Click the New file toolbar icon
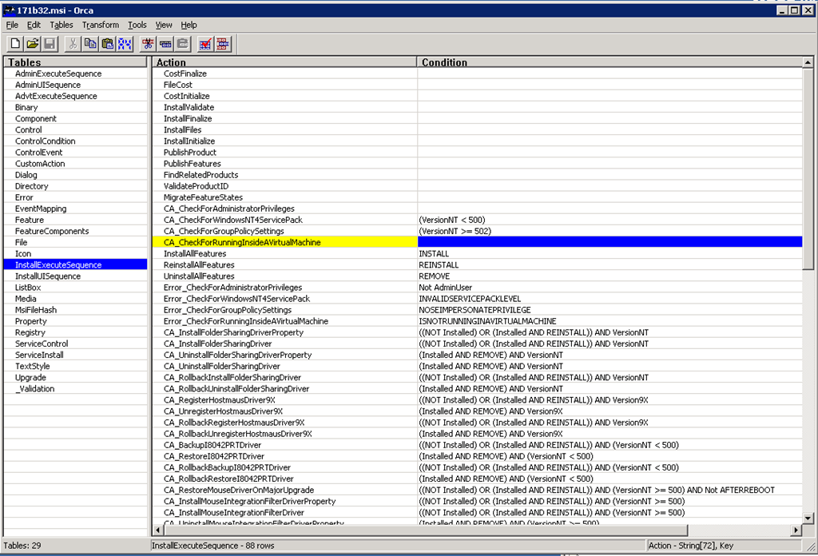 point(16,44)
